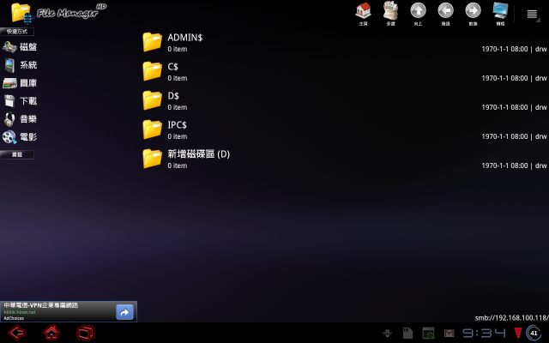
Task: Open the USB debugging bug notification icon
Action: 387,333
